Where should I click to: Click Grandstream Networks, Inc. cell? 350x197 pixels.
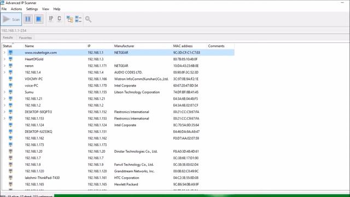tap(134, 171)
